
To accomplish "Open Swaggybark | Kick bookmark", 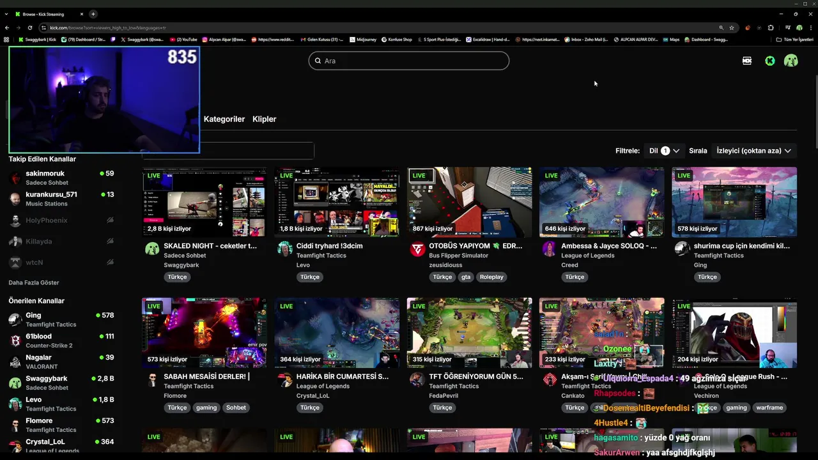I will click(x=38, y=40).
